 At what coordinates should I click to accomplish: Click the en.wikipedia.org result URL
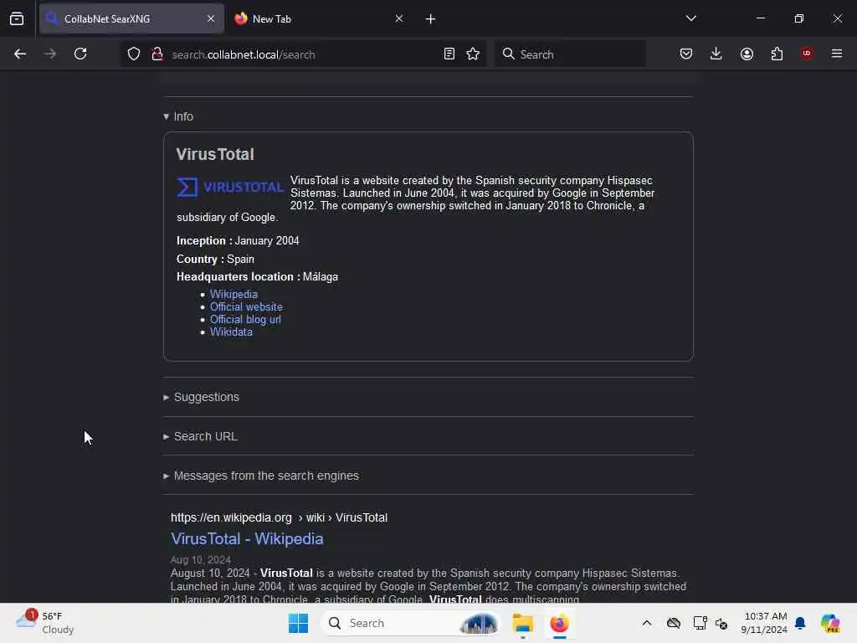[x=279, y=517]
